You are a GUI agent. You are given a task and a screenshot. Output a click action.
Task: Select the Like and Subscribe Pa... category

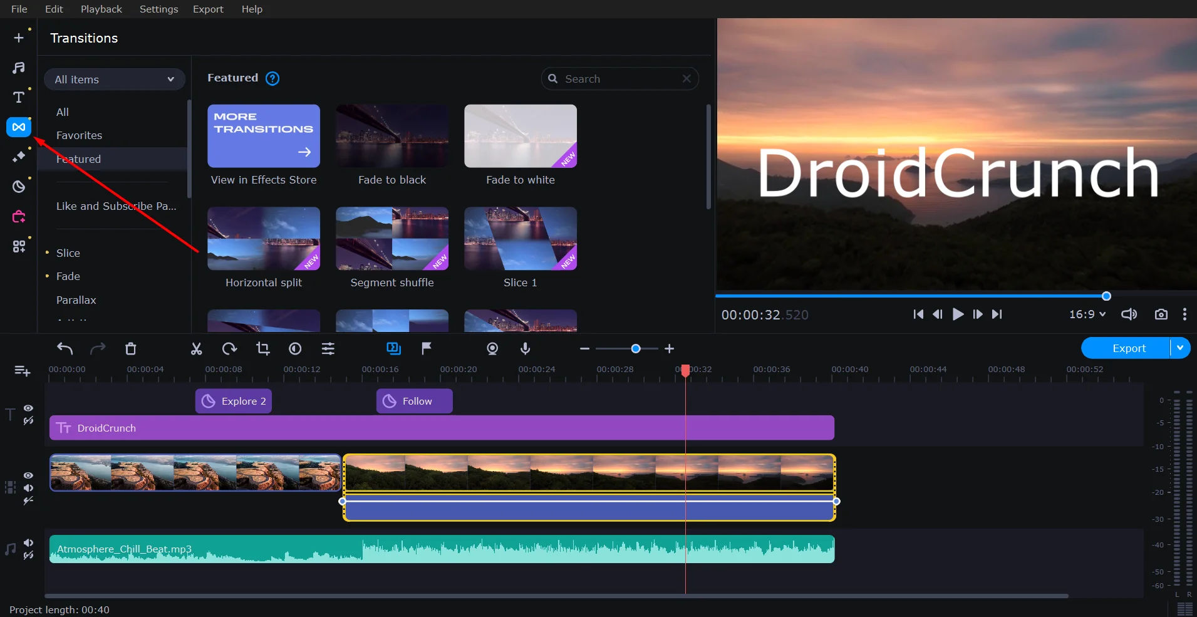117,206
